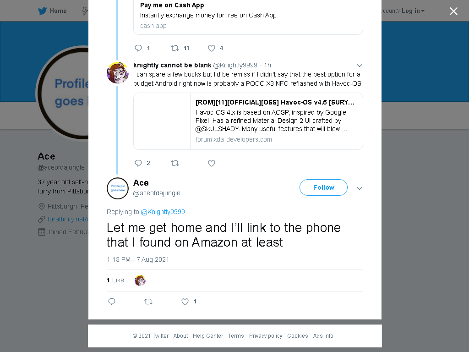The height and width of the screenshot is (352, 469).
Task: Like the Cash App tweet with 4 likes
Action: pos(212,48)
